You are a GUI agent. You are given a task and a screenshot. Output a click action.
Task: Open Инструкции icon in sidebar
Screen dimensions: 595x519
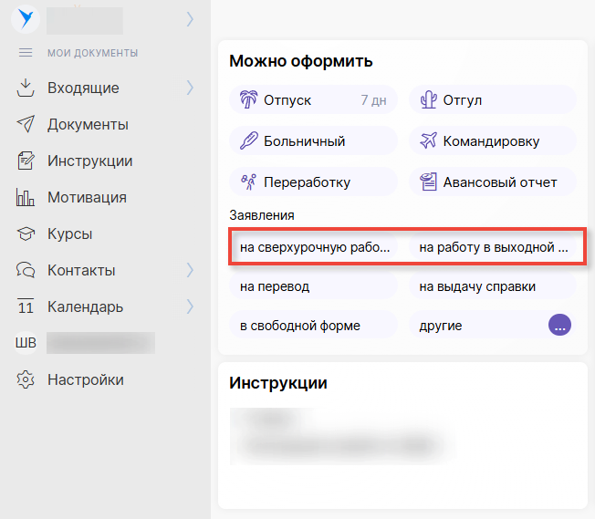pyautogui.click(x=26, y=161)
